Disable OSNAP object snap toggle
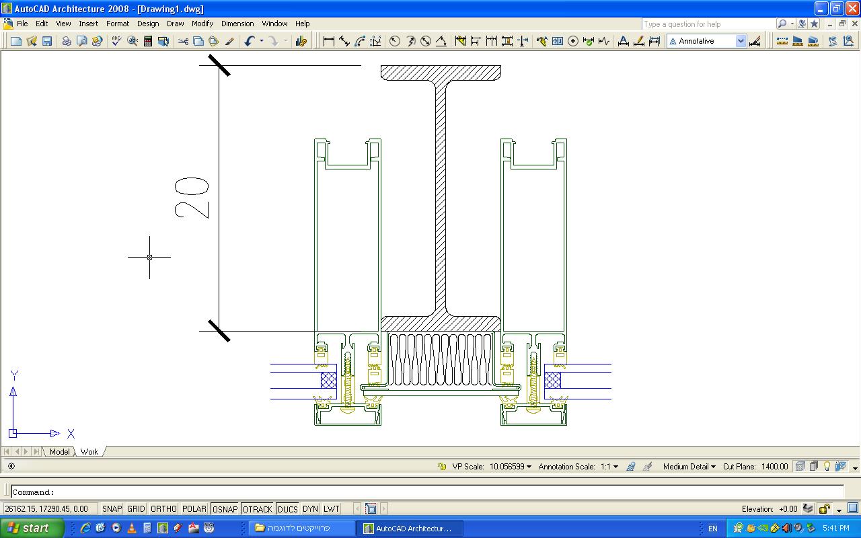861x538 pixels. 225,509
